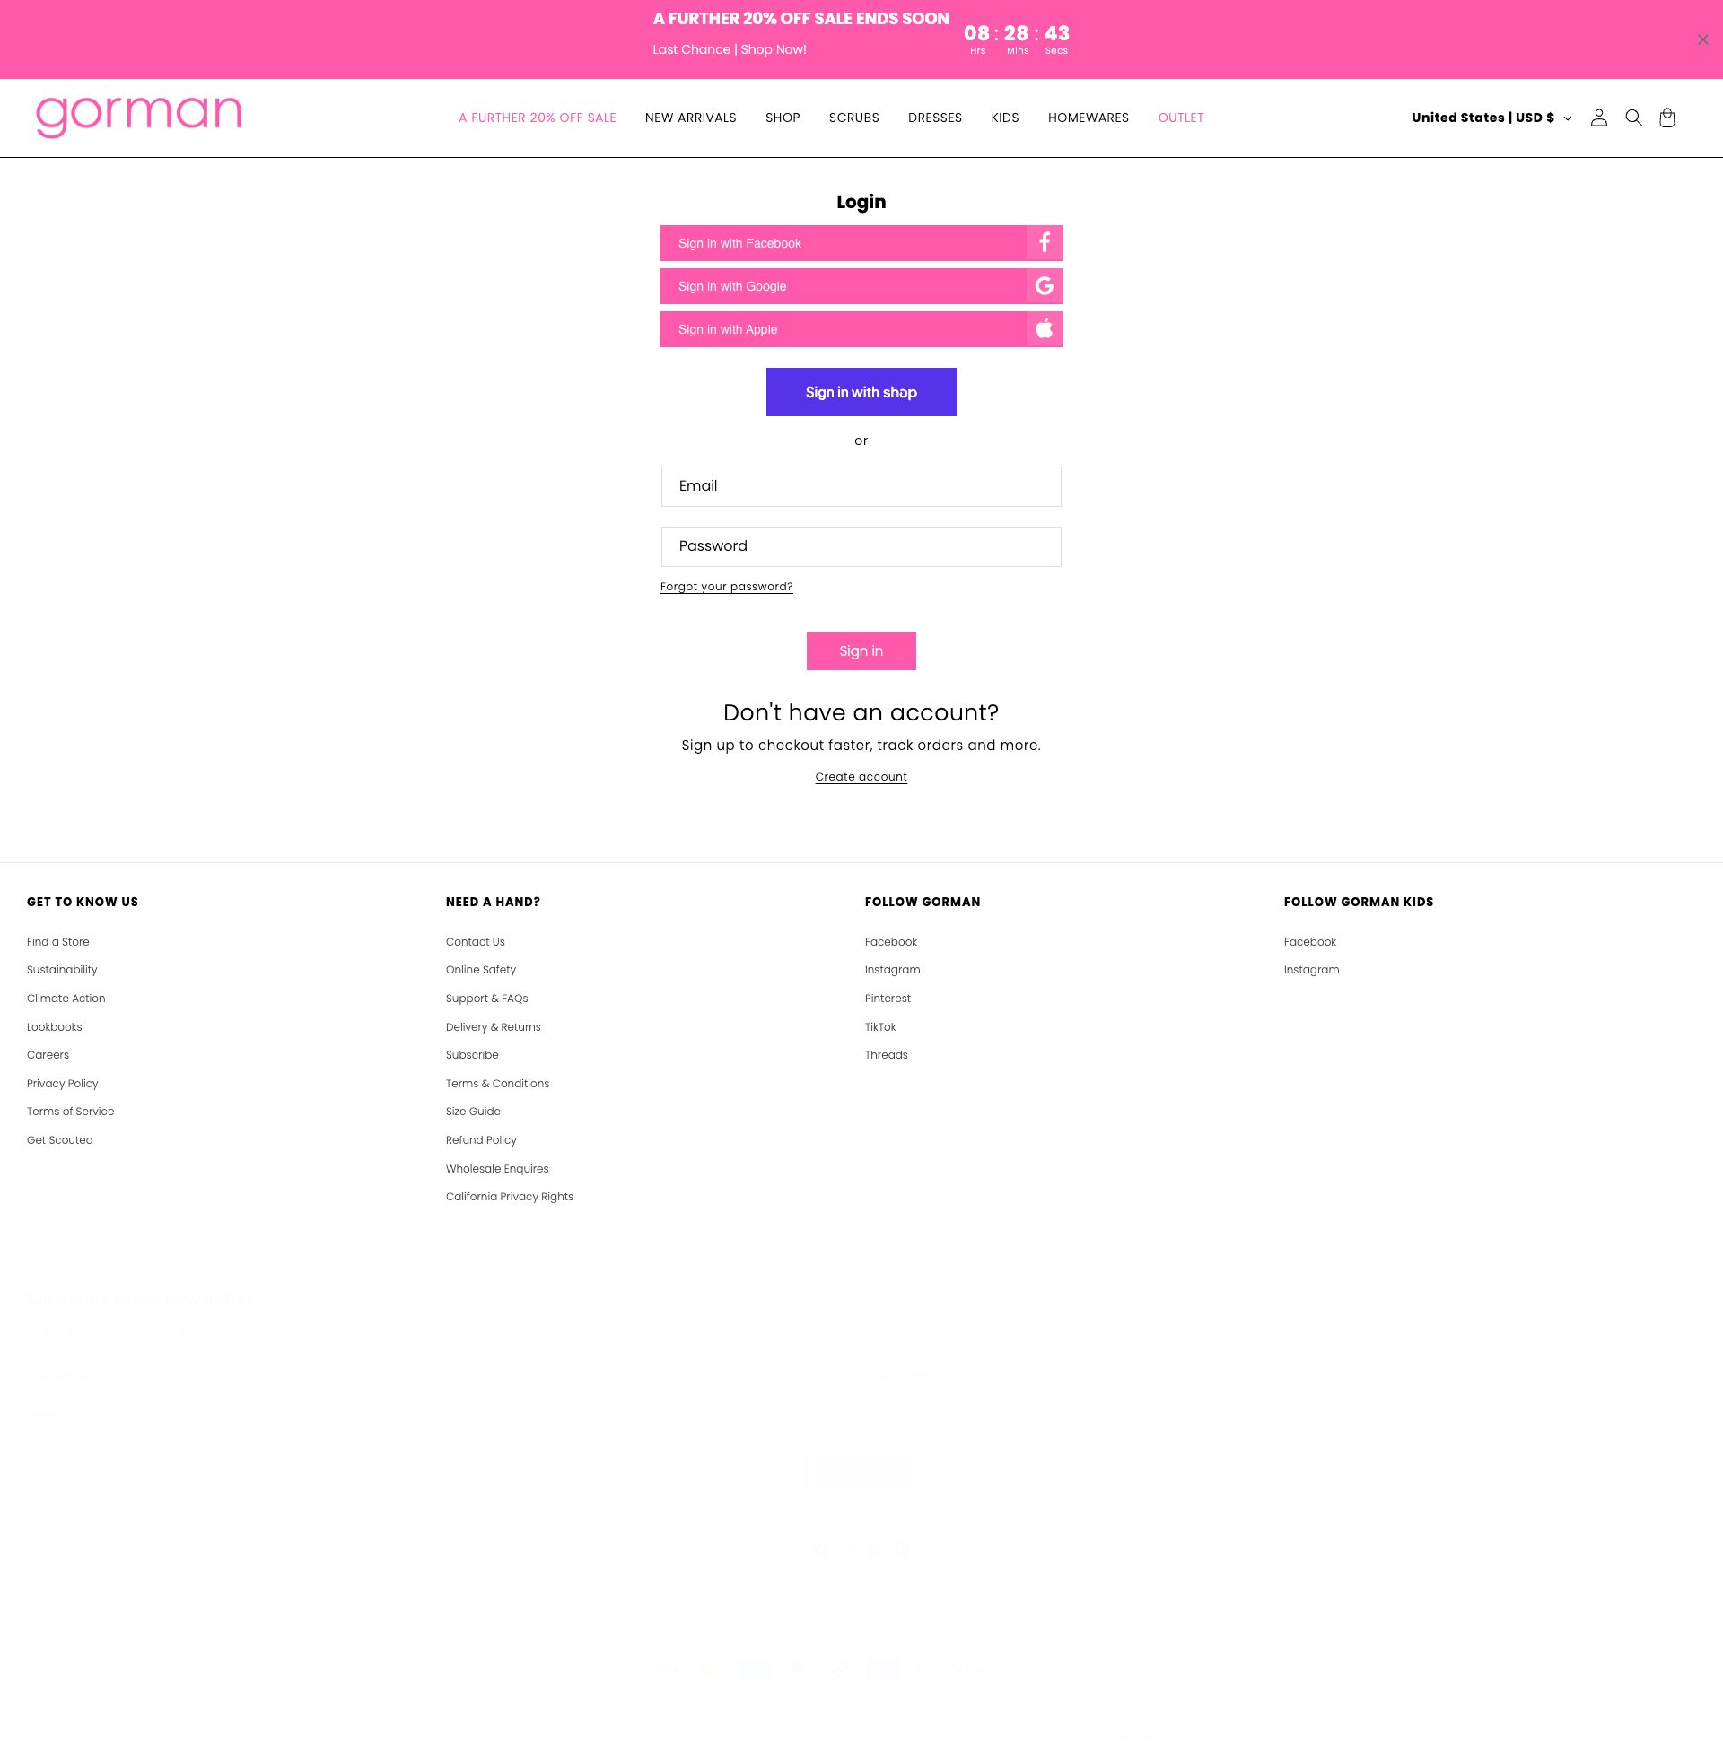Click the gorman logo
The height and width of the screenshot is (1762, 1723).
(x=137, y=115)
